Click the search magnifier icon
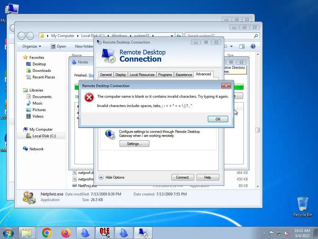Viewport: 318px width, 239px height. pos(256,36)
